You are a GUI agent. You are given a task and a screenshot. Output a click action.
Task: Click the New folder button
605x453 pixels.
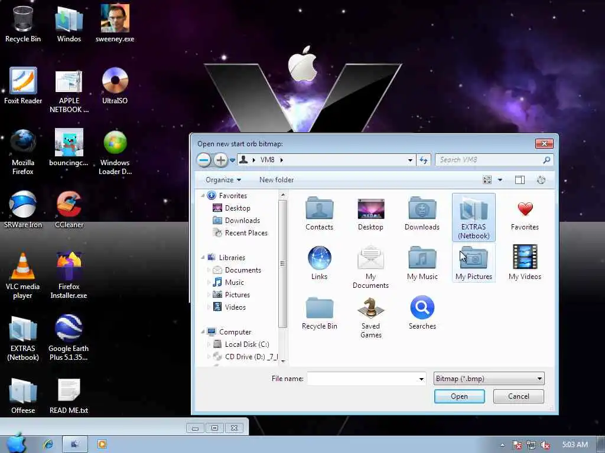[x=277, y=180]
